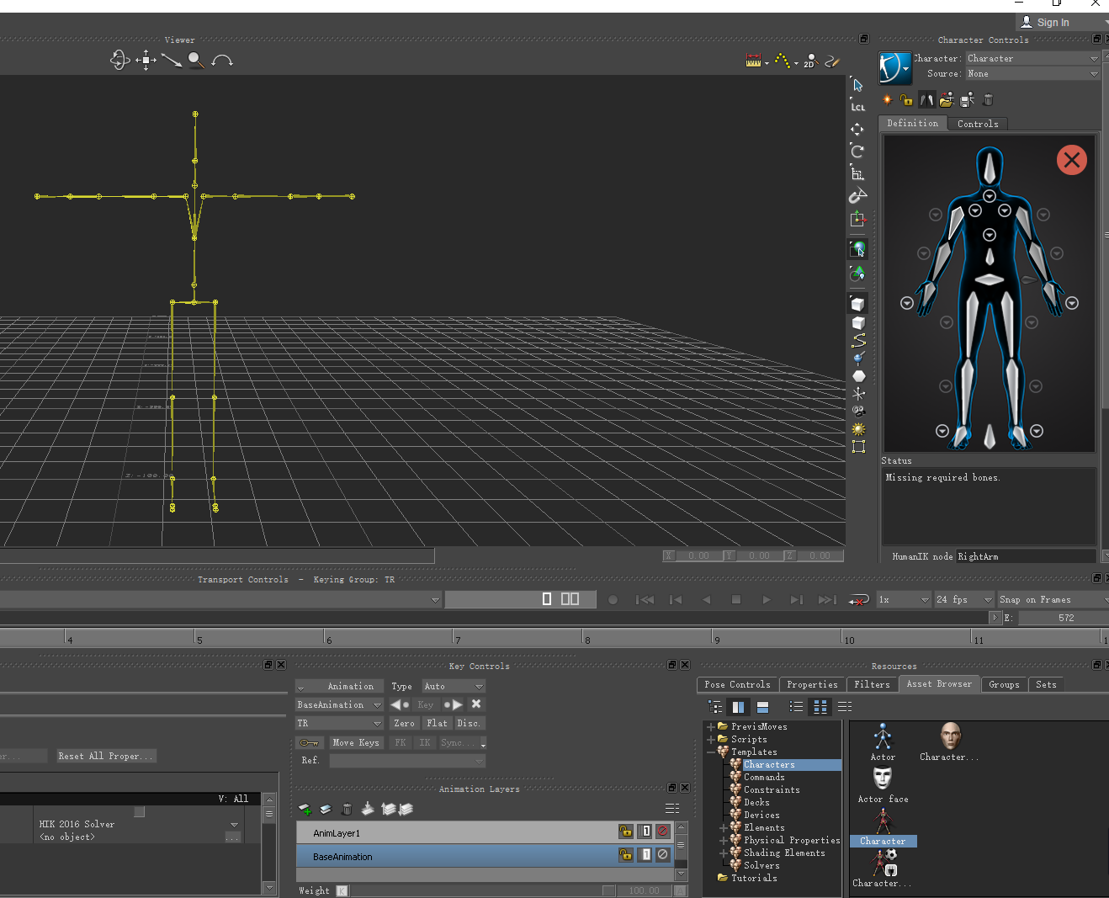The image size is (1109, 898).
Task: Collapse the Templates folder in Asset Browser
Action: (x=712, y=752)
